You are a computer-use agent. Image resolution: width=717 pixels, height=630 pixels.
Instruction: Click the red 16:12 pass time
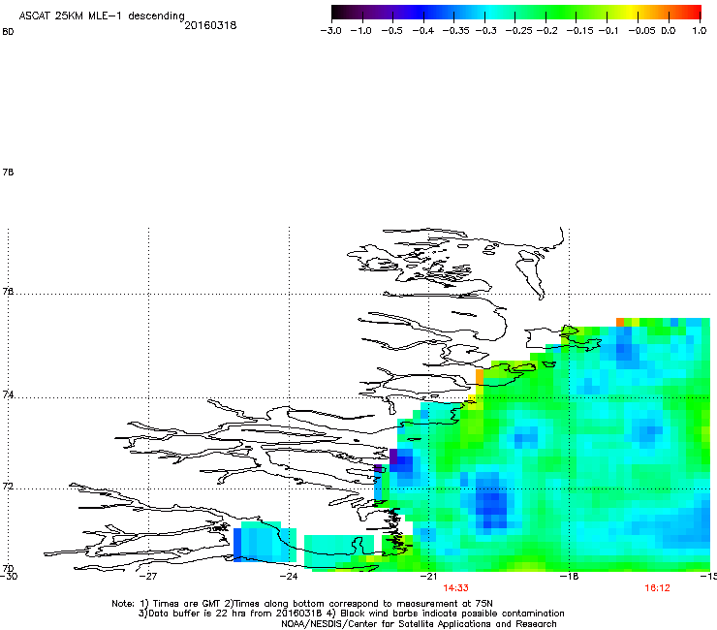click(657, 588)
